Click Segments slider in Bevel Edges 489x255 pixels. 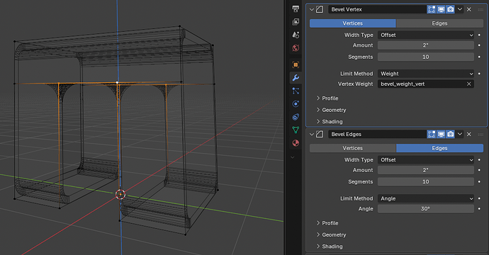[426, 181]
